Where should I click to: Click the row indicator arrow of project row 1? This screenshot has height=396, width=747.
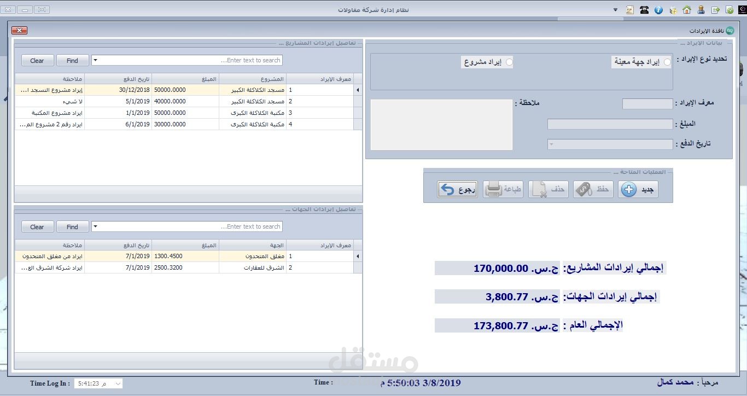point(358,90)
